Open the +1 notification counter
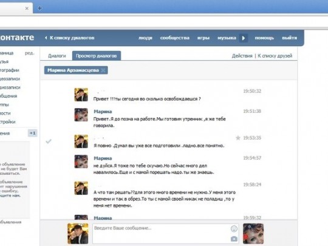 [33, 133]
